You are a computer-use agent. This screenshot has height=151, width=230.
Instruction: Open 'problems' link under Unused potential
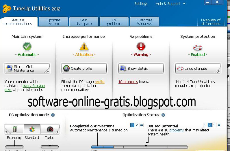click(177, 130)
